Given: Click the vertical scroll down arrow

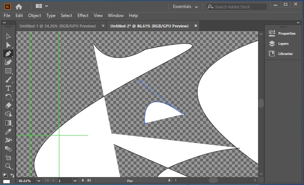Looking at the screenshot, I should tap(261, 174).
